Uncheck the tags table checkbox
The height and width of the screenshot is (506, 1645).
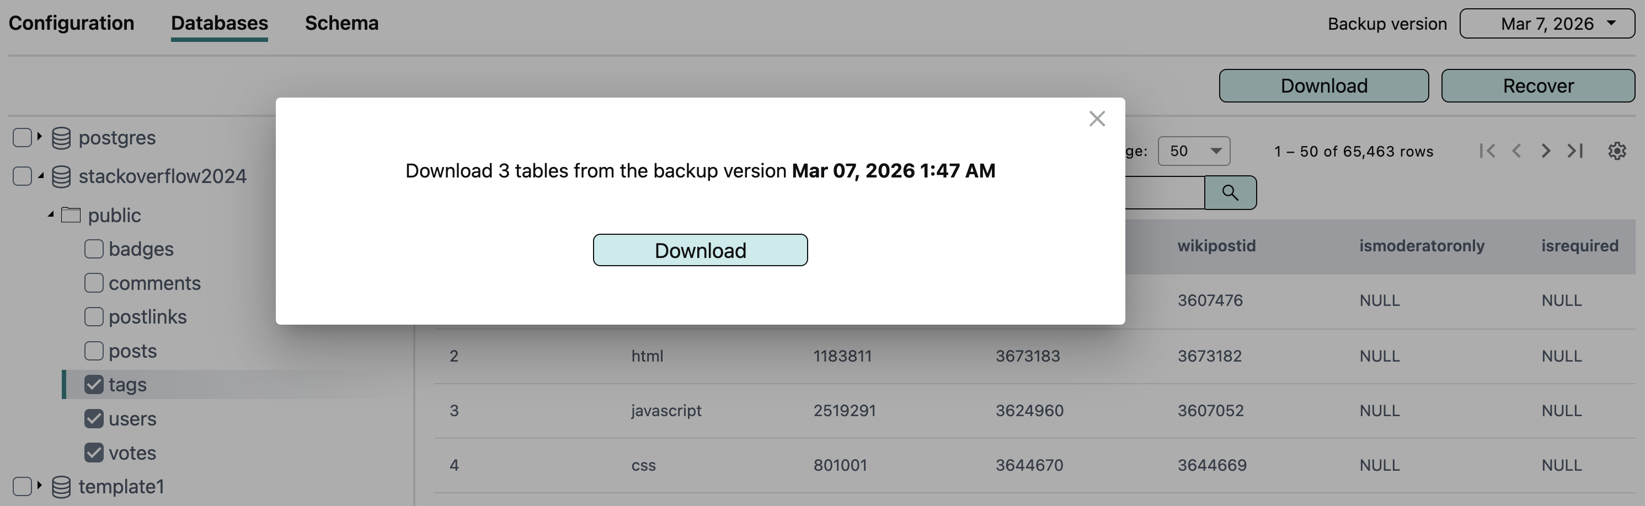coord(94,385)
